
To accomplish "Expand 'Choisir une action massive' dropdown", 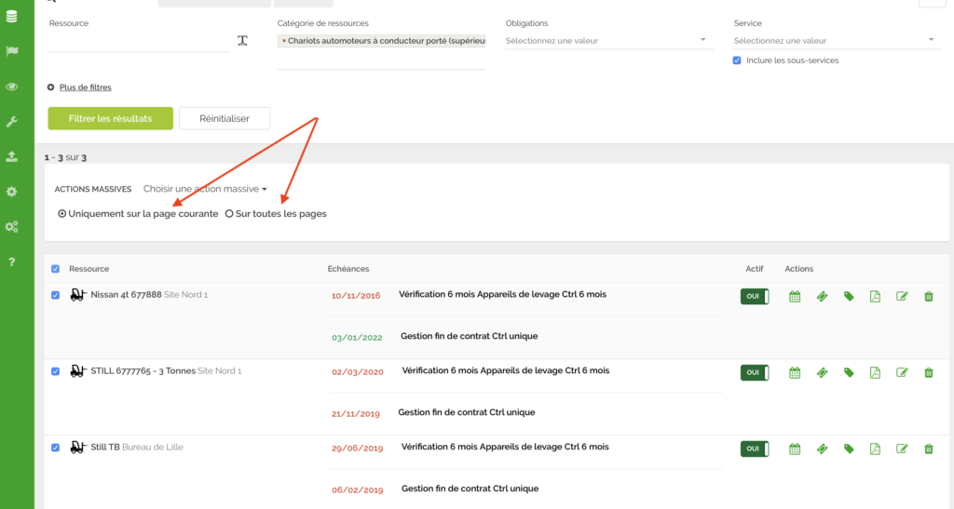I will pos(205,189).
